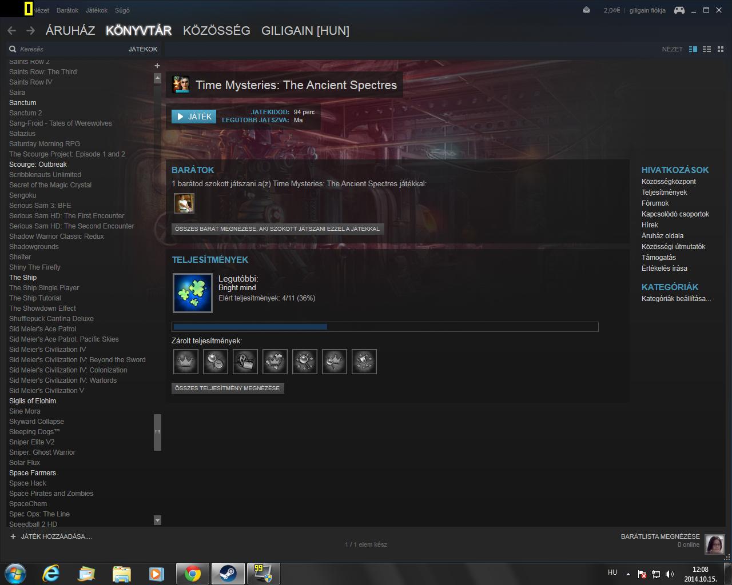Click the Time Mysteries game icon
732x585 pixels.
click(181, 85)
